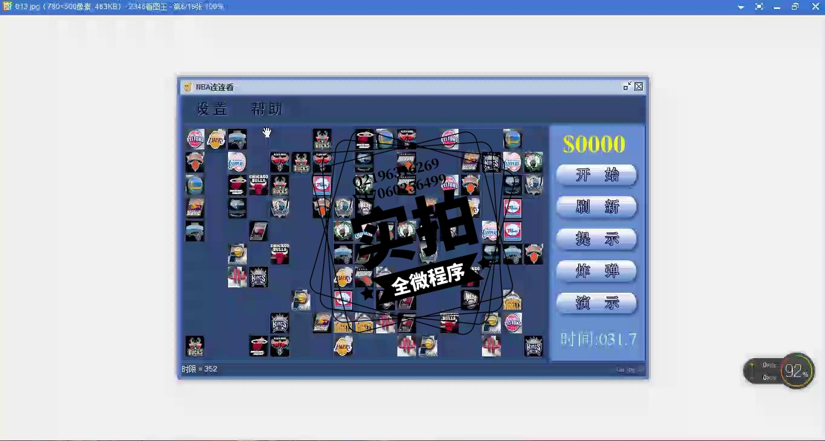Image resolution: width=825 pixels, height=441 pixels.
Task: Pick the Pistons tile beside the Pacers tile
Action: [x=512, y=323]
